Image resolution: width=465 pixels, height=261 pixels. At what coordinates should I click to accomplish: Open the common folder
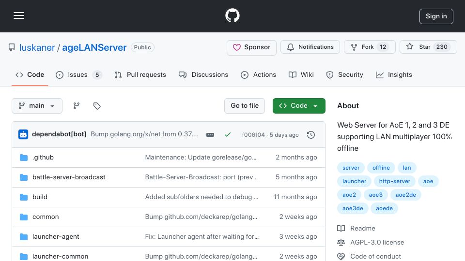coord(46,217)
